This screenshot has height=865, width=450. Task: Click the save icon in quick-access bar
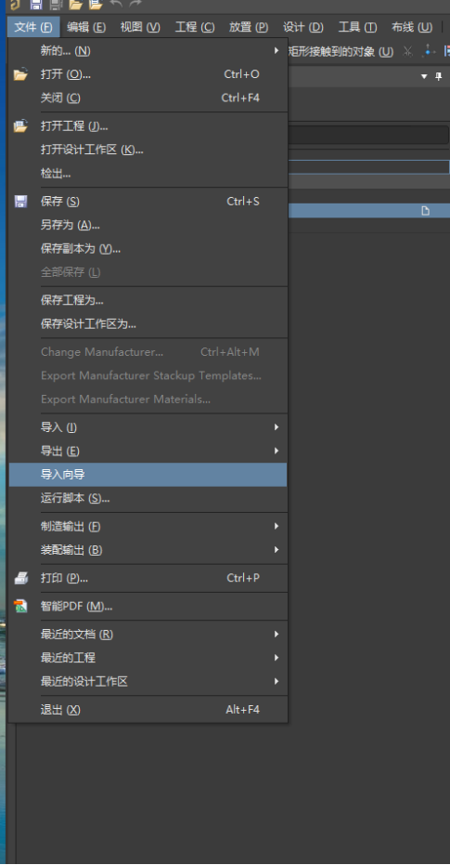(36, 5)
